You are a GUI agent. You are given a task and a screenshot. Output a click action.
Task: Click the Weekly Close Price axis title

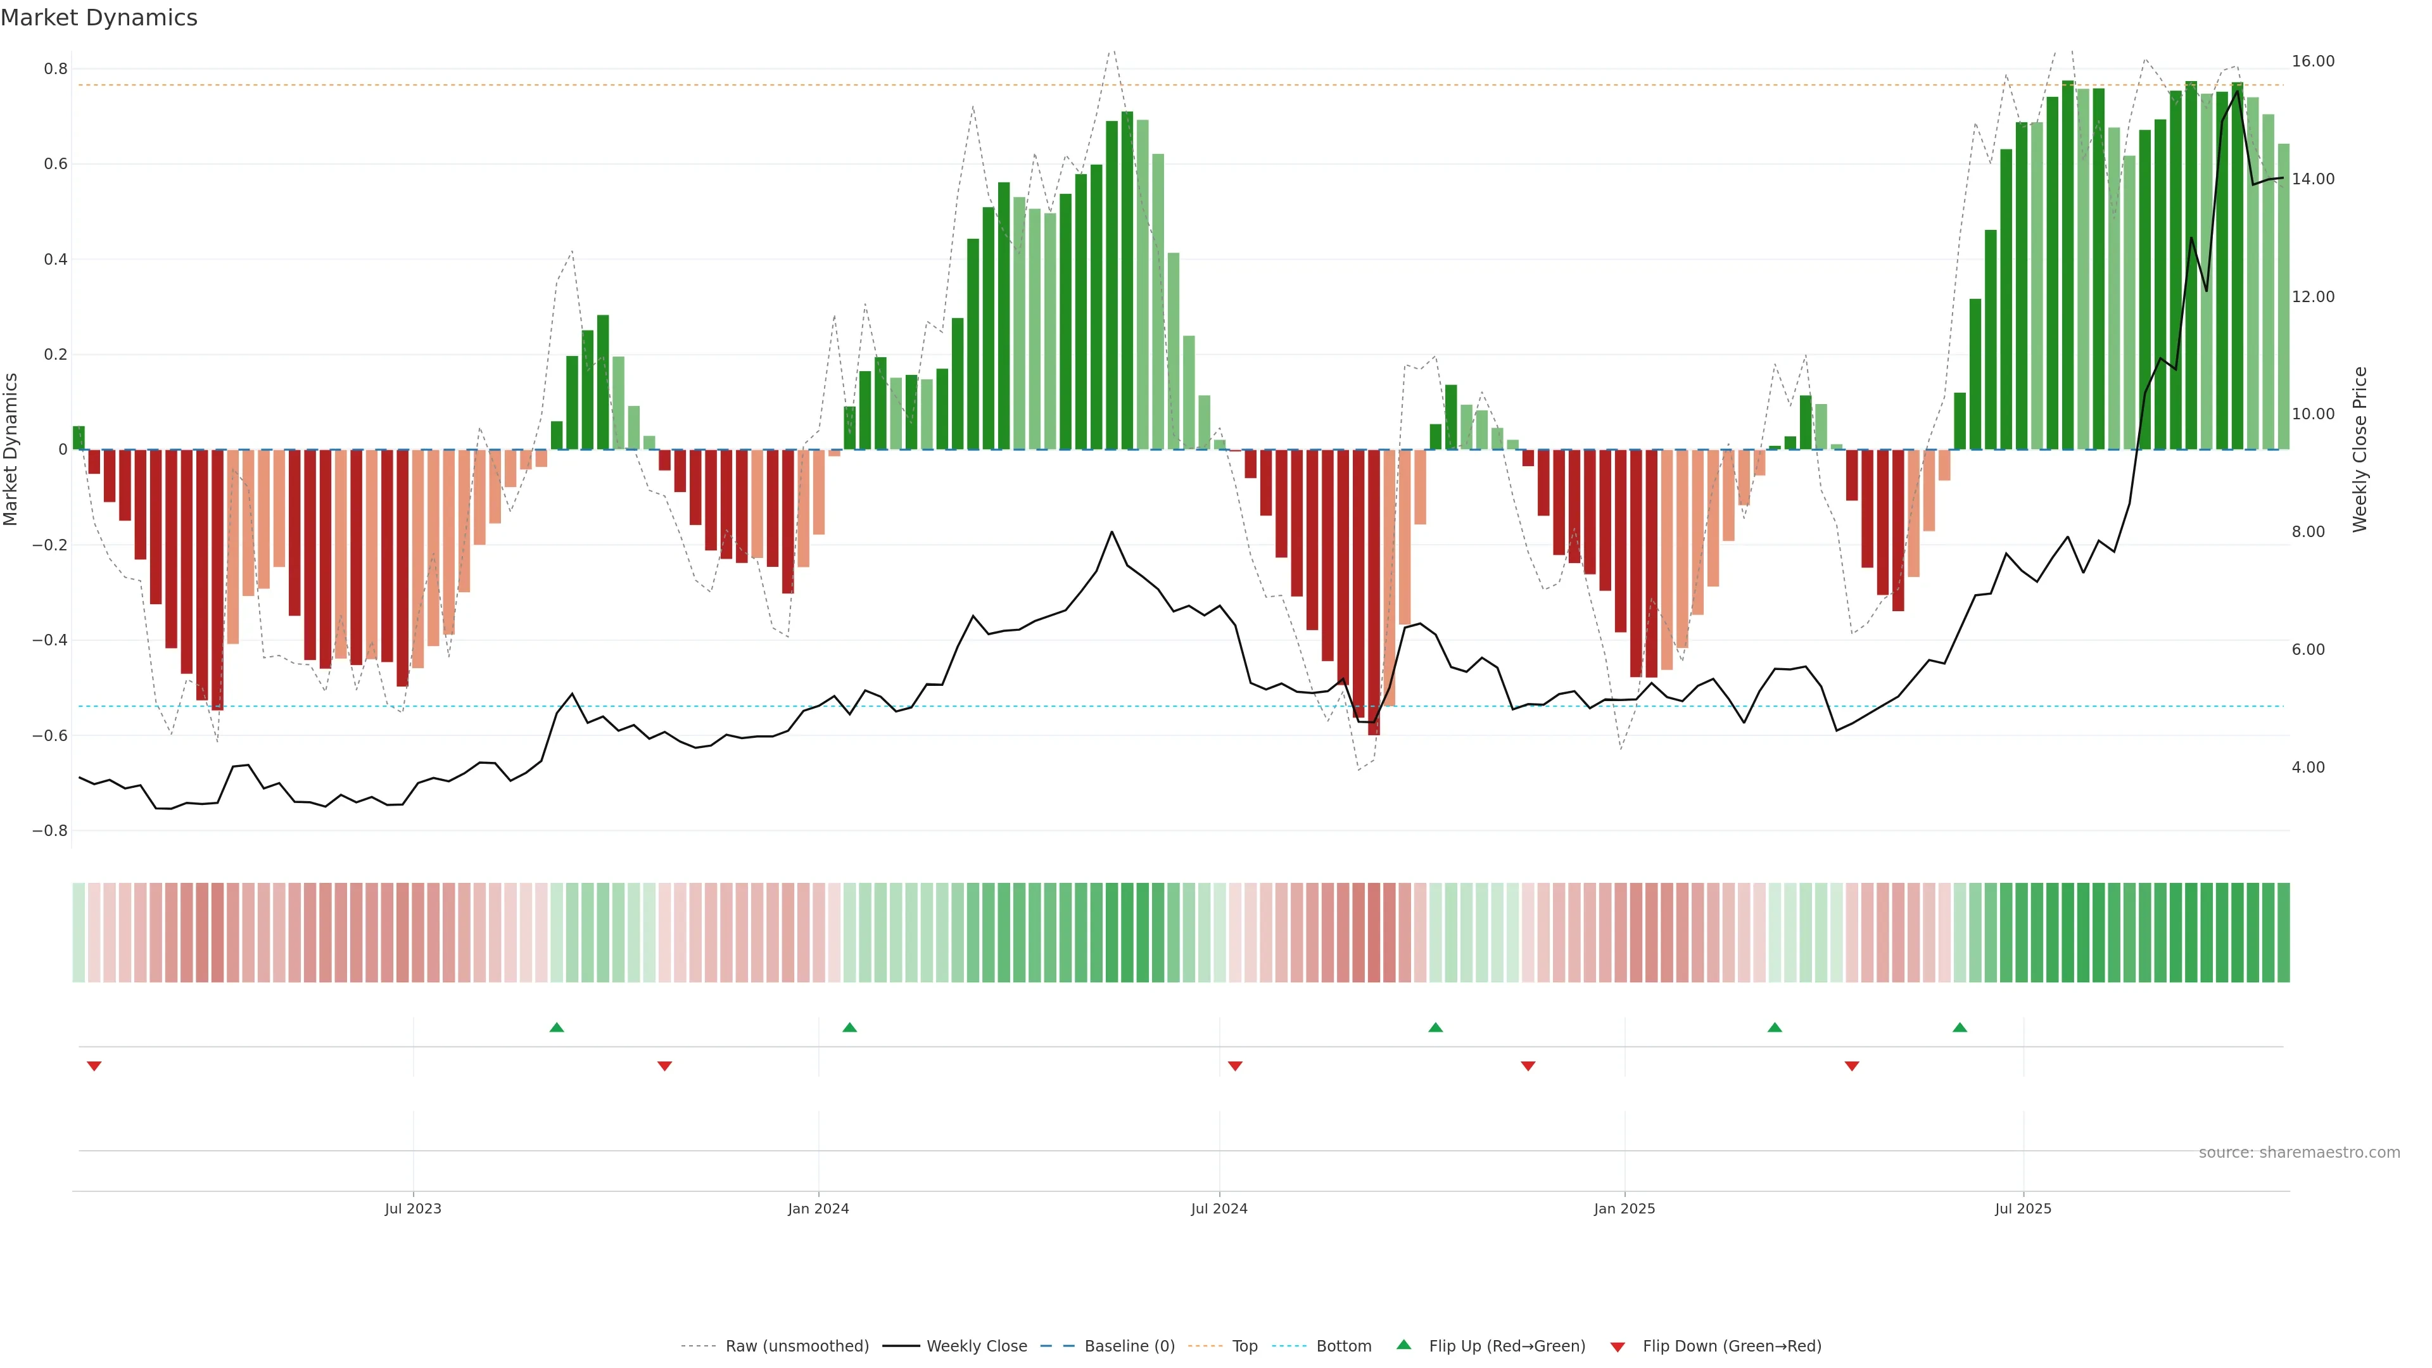(x=2359, y=450)
